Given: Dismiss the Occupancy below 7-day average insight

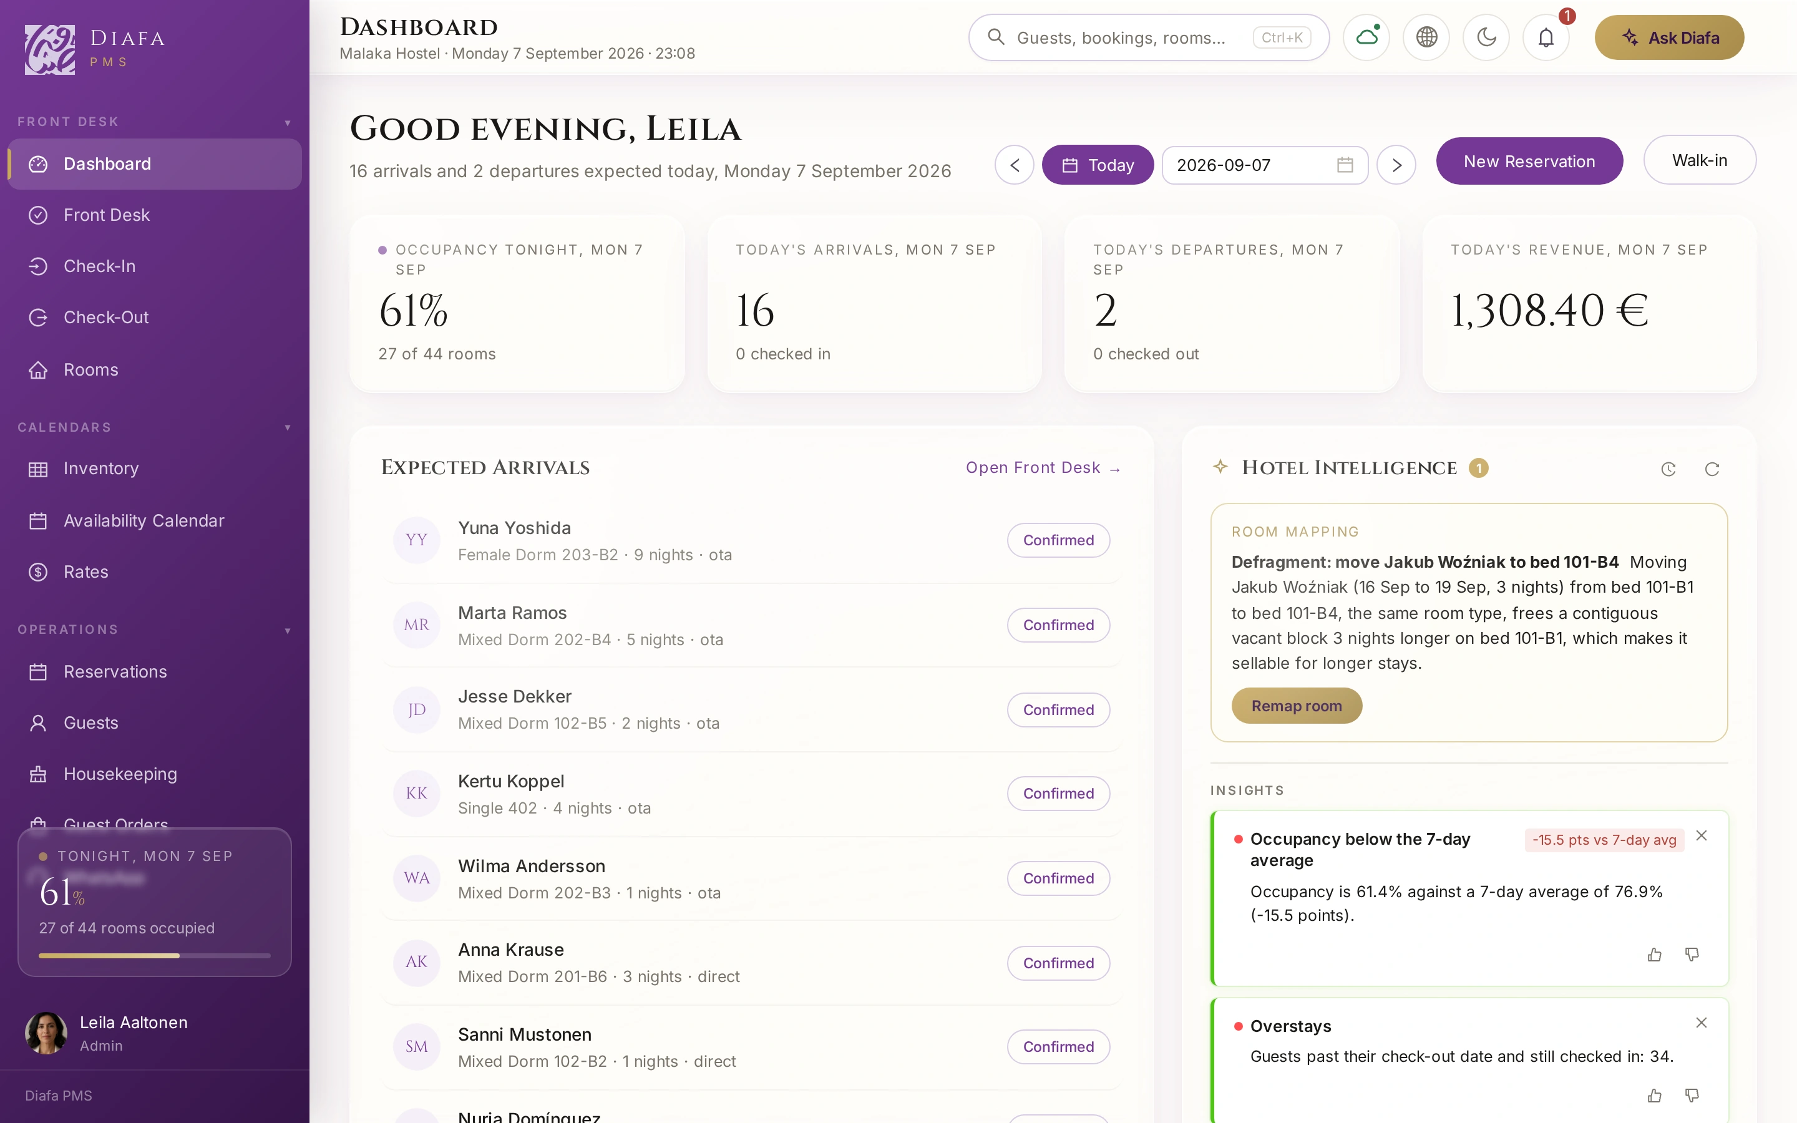Looking at the screenshot, I should [1702, 835].
